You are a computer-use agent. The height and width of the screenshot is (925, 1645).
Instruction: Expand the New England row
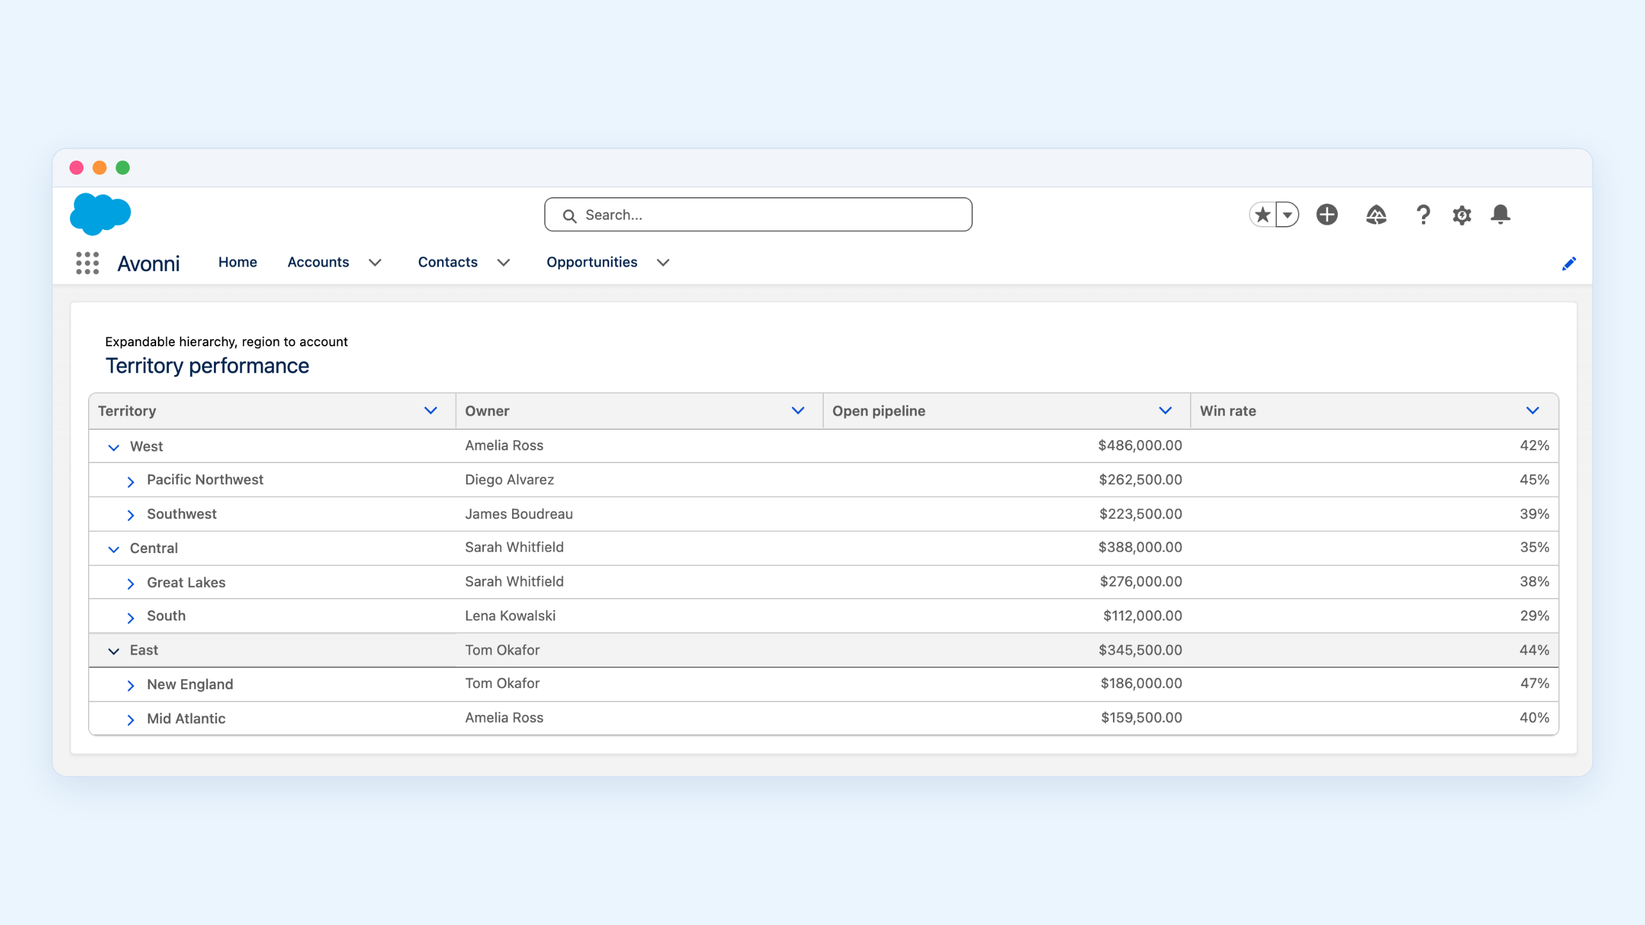click(130, 685)
